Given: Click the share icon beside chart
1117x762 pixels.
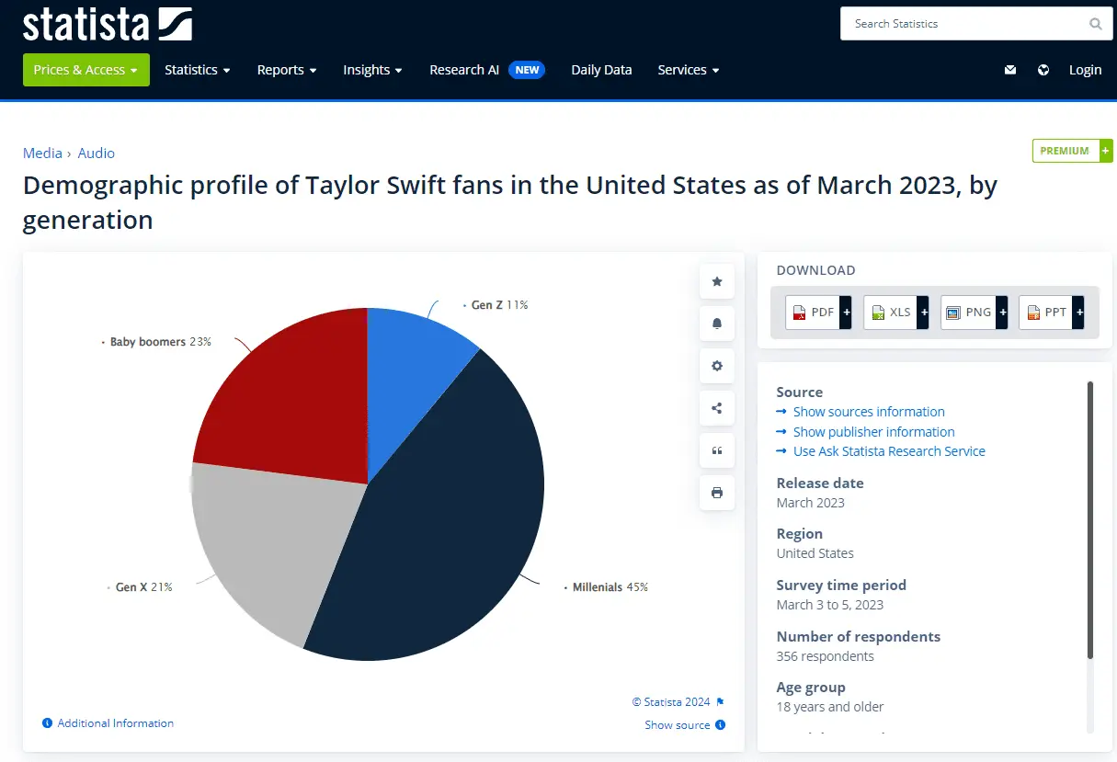Looking at the screenshot, I should pos(717,408).
